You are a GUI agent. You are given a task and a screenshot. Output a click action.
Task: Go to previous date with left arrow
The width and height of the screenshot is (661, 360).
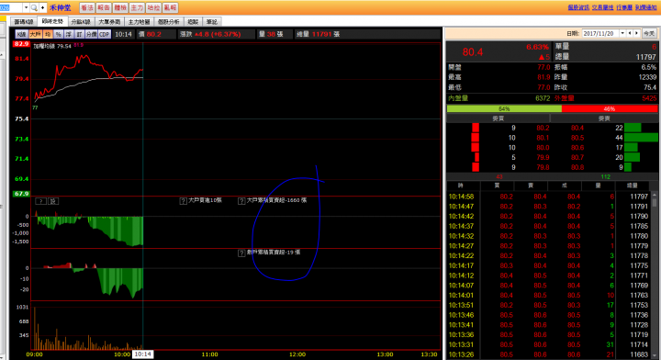(630, 33)
